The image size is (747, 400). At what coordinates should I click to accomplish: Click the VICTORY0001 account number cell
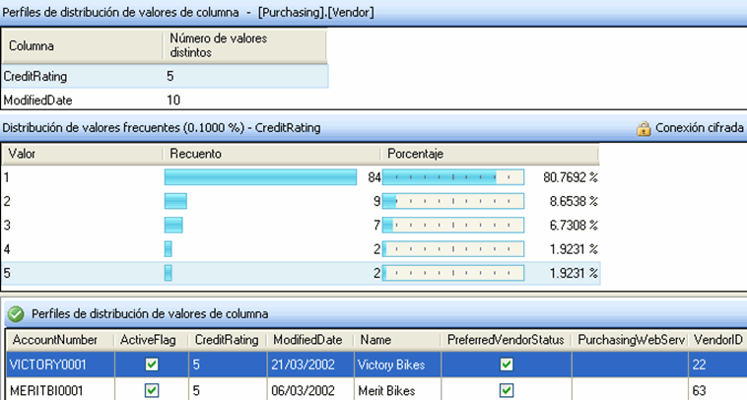[60, 365]
